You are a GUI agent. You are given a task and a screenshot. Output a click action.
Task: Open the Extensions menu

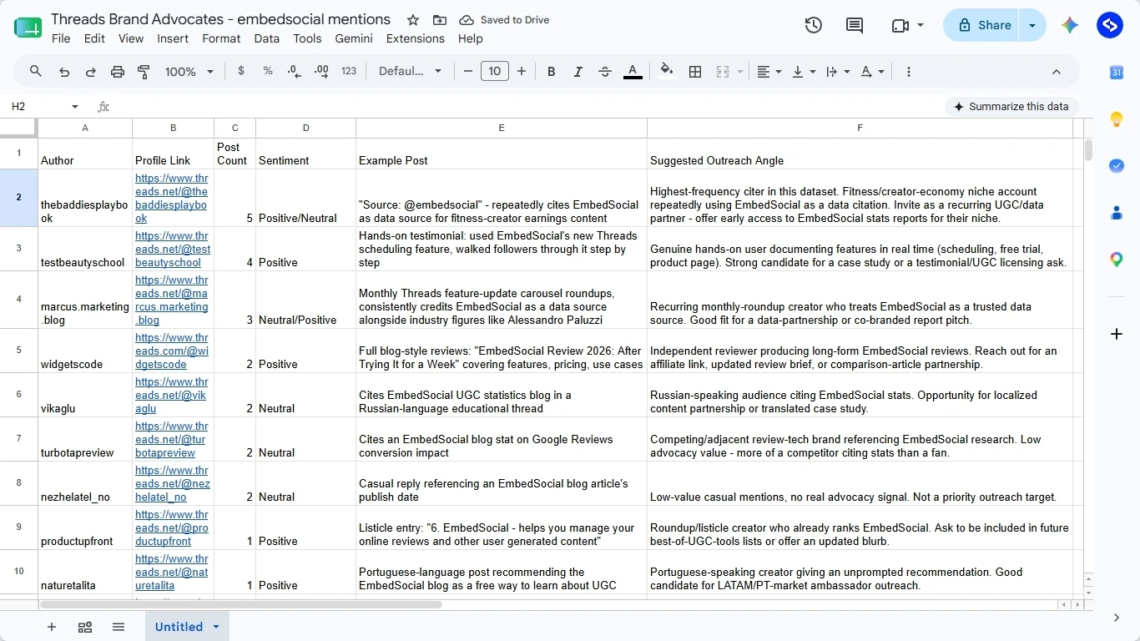(x=415, y=38)
